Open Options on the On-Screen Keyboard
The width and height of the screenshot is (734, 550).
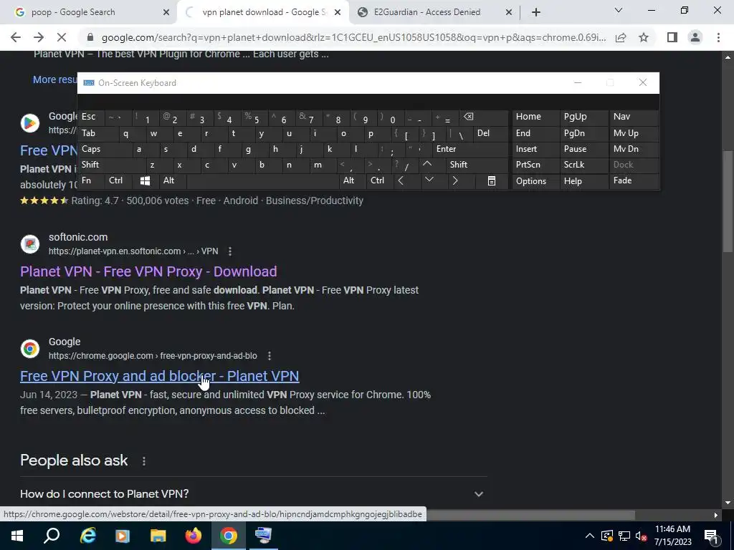pos(535,181)
